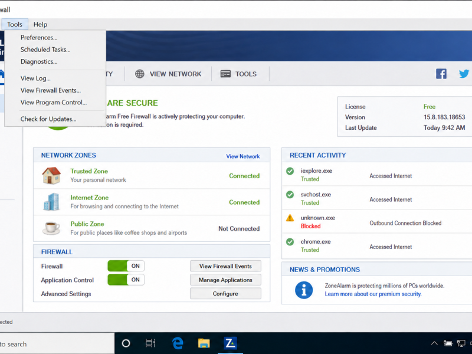Screen dimensions: 472x354
Task: Select the svchost.exe activity entry
Action: [x=377, y=198]
